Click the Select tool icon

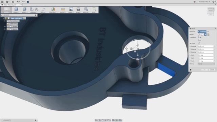click(x=95, y=9)
